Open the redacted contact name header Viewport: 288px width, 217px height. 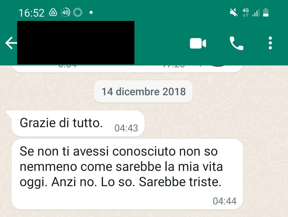click(x=76, y=43)
